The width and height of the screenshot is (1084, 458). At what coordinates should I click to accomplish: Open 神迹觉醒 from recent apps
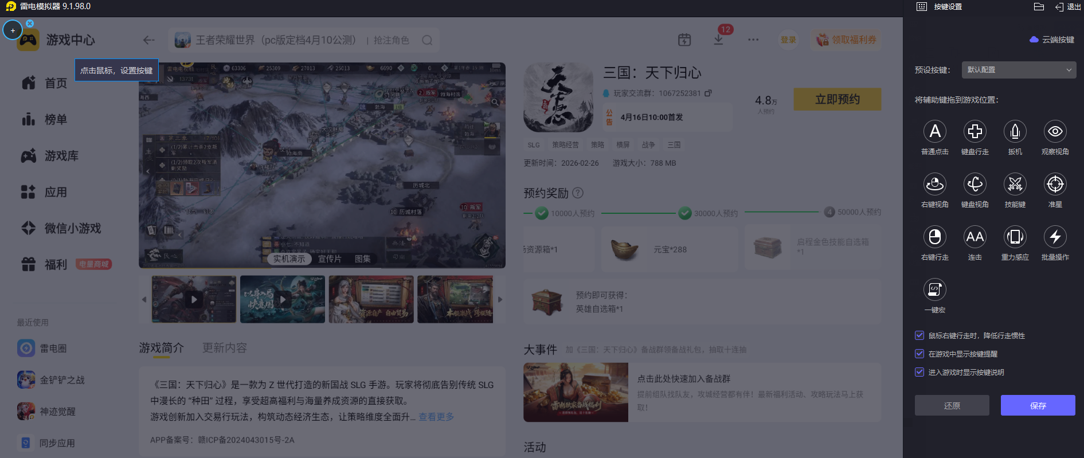46,411
